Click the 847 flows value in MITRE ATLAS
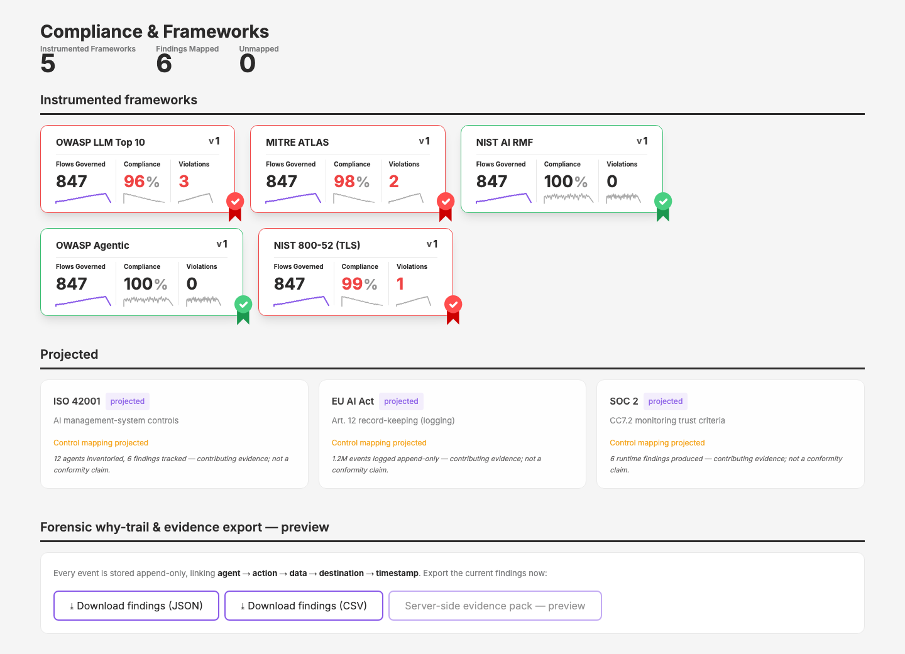This screenshot has width=905, height=654. pyautogui.click(x=282, y=182)
